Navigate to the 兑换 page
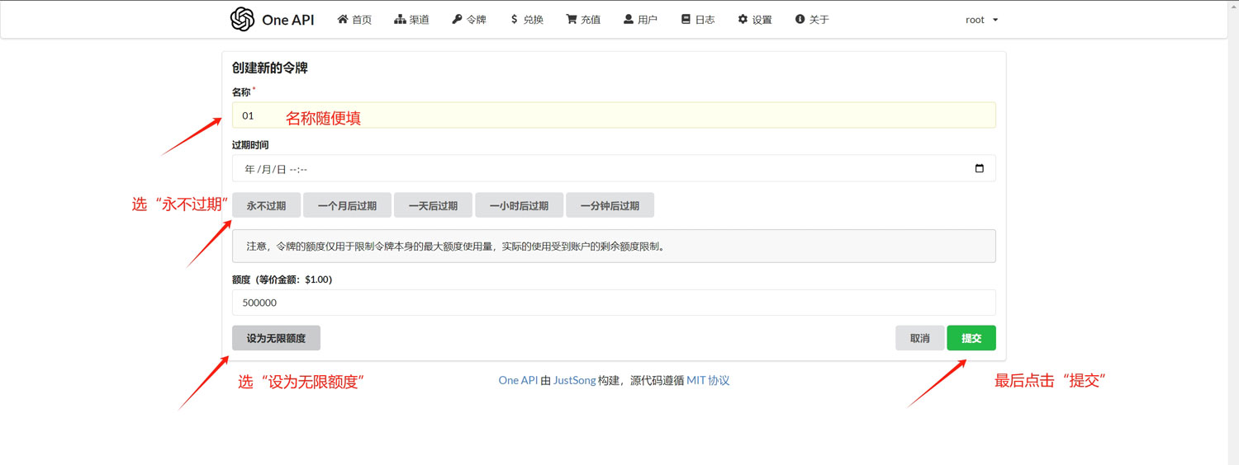 [x=527, y=19]
